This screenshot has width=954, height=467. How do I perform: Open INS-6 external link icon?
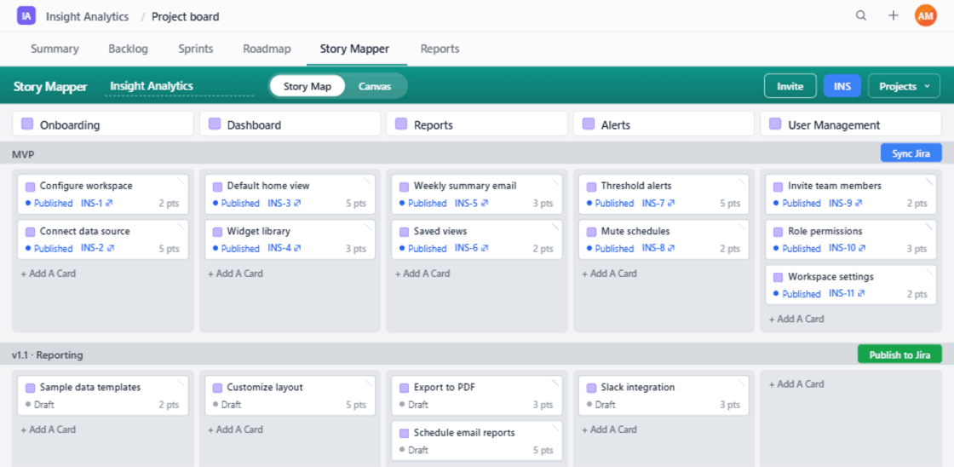[485, 249]
